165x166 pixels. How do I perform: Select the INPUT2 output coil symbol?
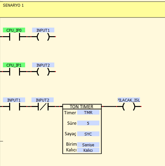[43, 72]
